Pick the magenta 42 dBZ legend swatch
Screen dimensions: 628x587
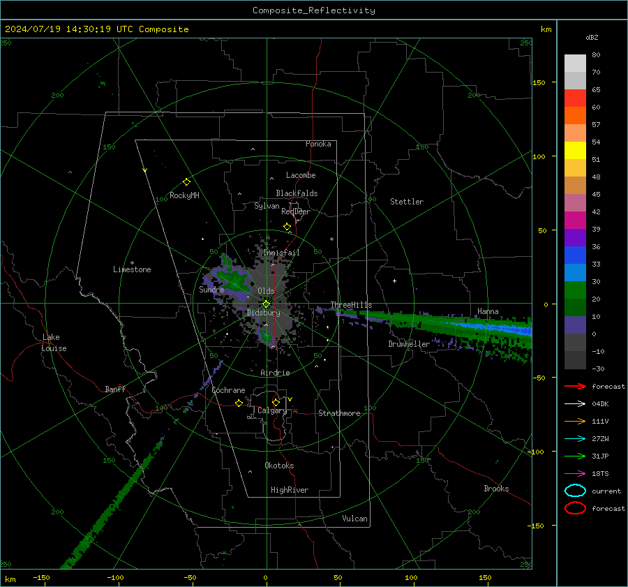pos(575,221)
